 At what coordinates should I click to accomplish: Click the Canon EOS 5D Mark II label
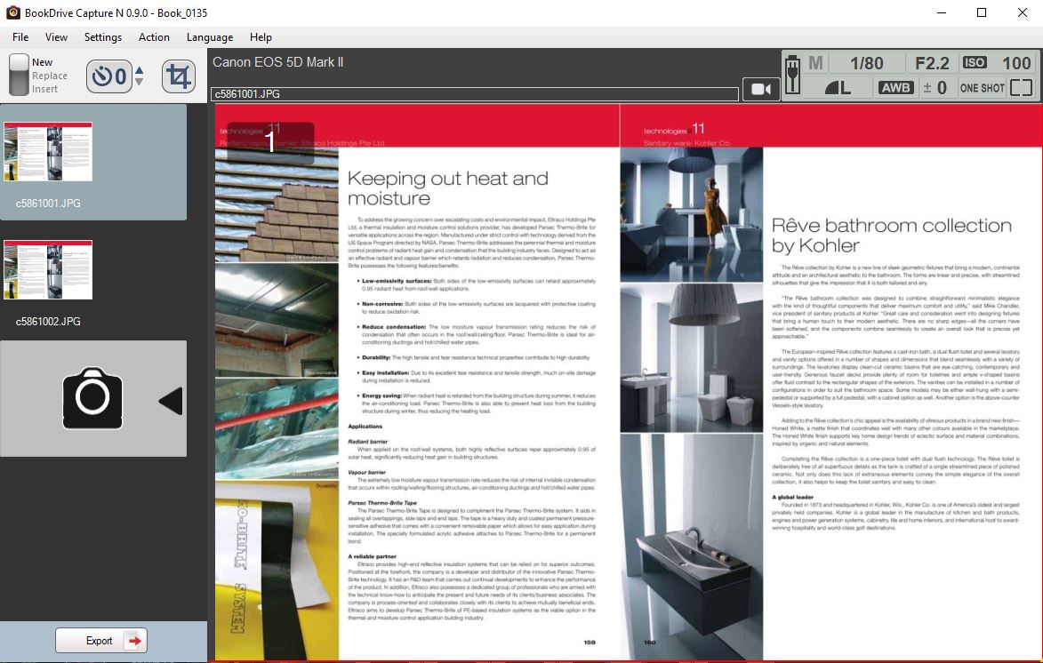(x=277, y=62)
